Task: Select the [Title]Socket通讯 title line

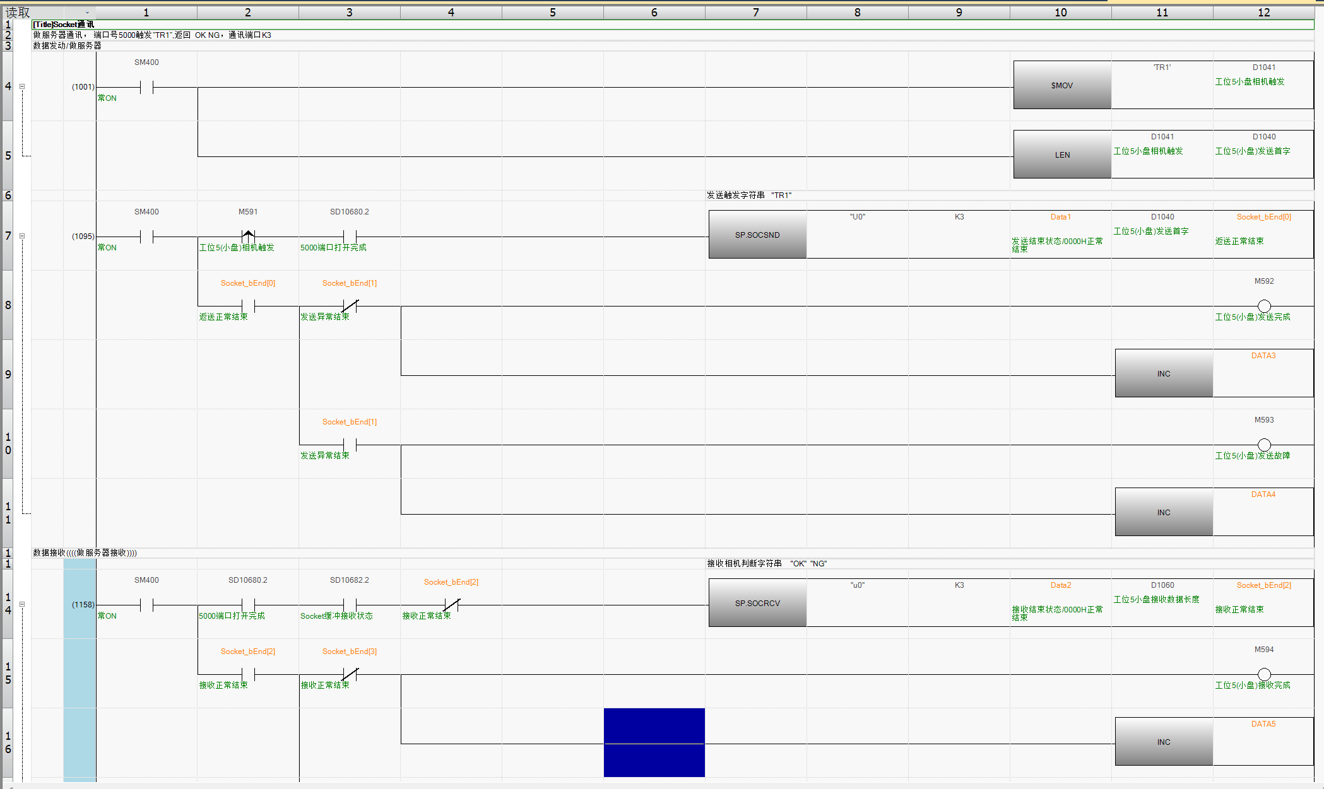Action: pos(63,25)
